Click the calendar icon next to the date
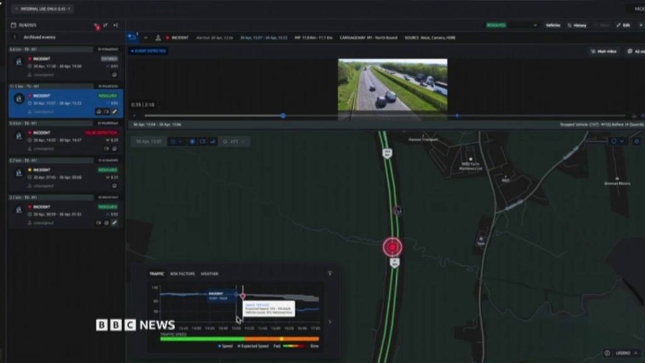The height and width of the screenshot is (363, 645). pyautogui.click(x=13, y=26)
